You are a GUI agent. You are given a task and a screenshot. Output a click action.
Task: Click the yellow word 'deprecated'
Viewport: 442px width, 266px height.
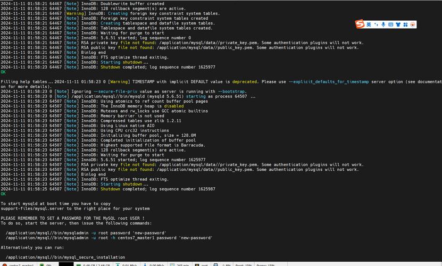(x=244, y=82)
